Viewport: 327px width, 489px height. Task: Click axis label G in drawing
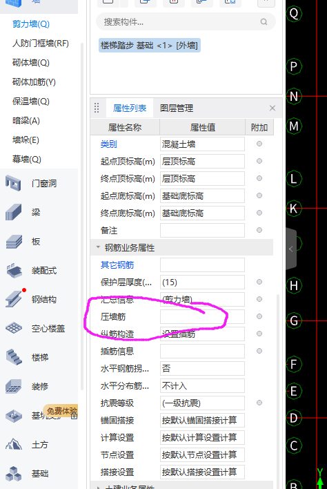tap(294, 320)
